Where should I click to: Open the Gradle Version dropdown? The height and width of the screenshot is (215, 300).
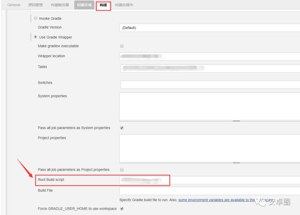pyautogui.click(x=209, y=28)
